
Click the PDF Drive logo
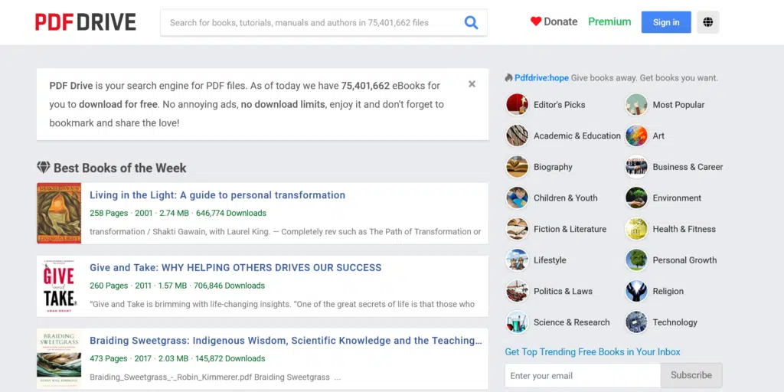click(86, 22)
